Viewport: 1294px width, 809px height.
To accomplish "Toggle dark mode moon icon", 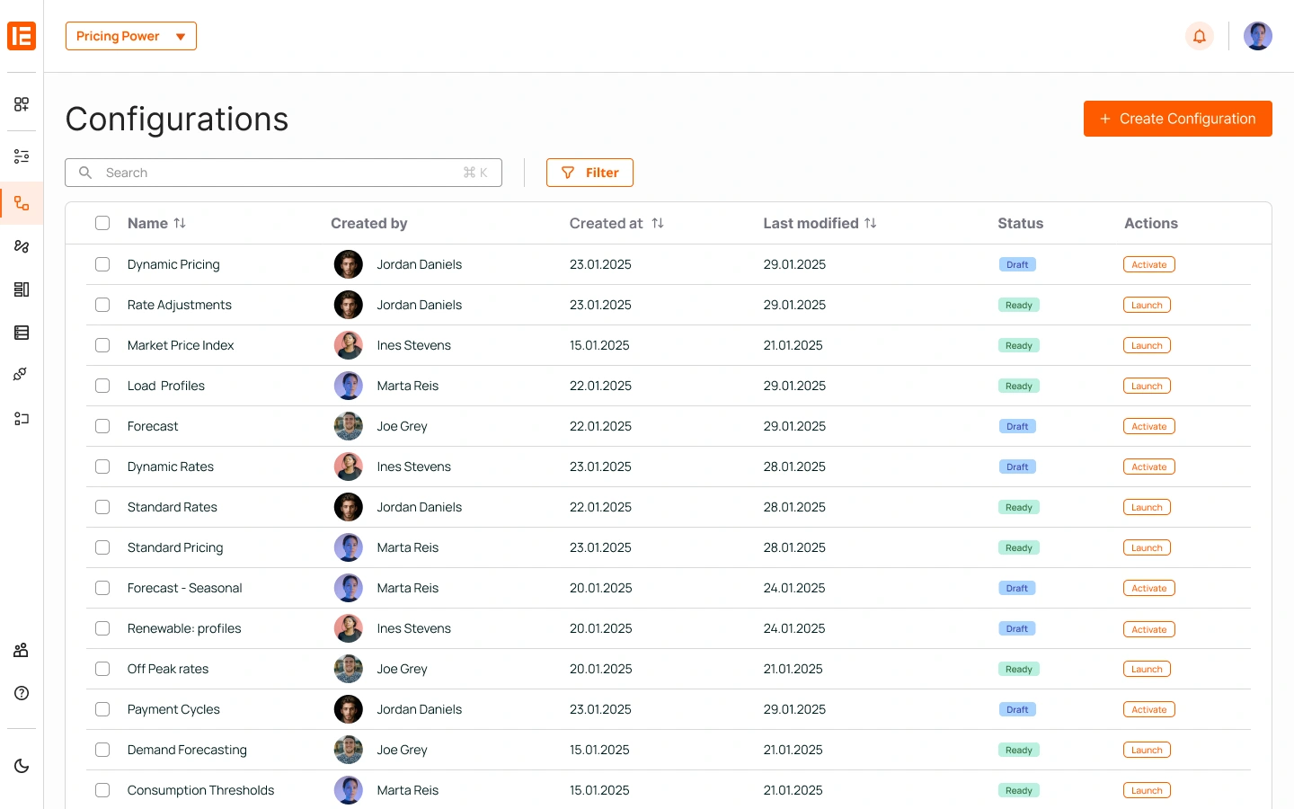I will [22, 766].
